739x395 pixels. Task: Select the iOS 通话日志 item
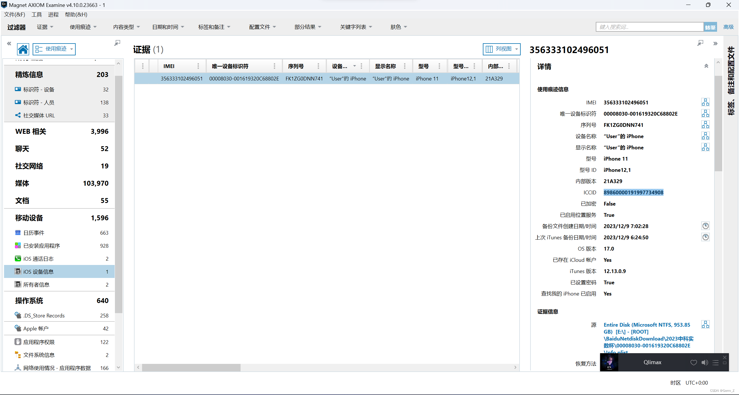click(38, 259)
